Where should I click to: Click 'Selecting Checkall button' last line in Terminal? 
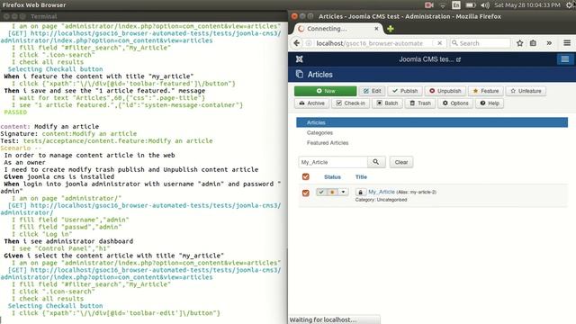(x=55, y=306)
